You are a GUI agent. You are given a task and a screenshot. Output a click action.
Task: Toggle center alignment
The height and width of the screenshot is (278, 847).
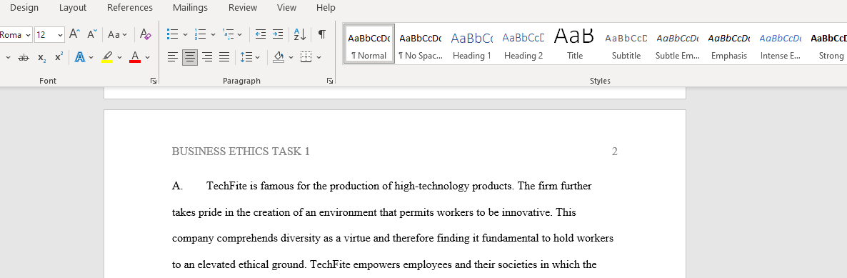(x=190, y=56)
